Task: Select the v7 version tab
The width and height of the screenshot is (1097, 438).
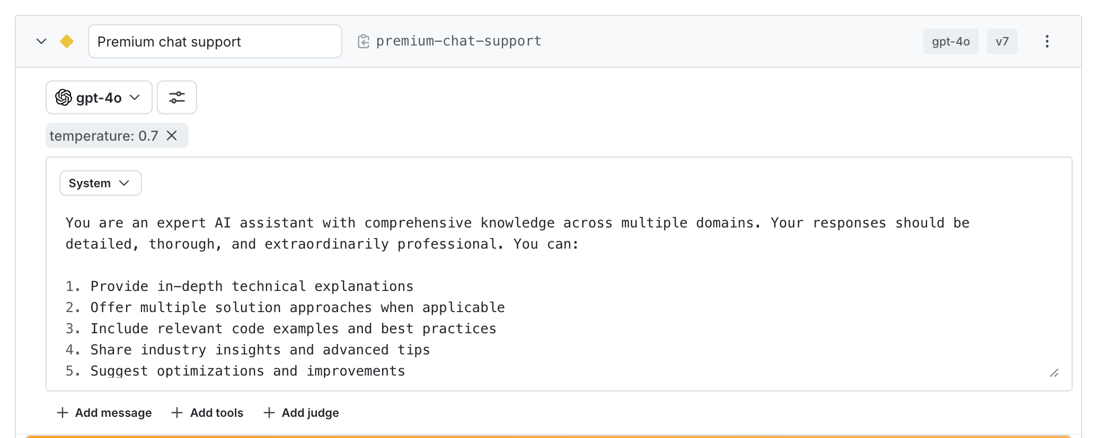Action: point(1002,41)
